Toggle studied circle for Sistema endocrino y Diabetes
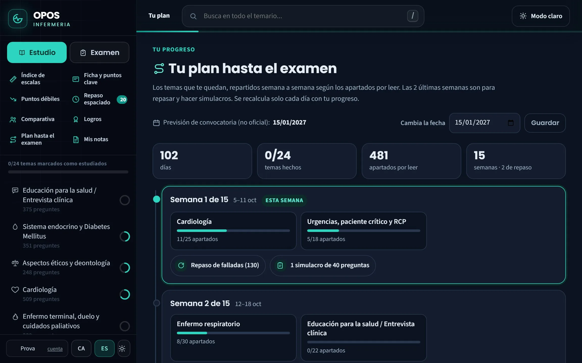 click(125, 236)
